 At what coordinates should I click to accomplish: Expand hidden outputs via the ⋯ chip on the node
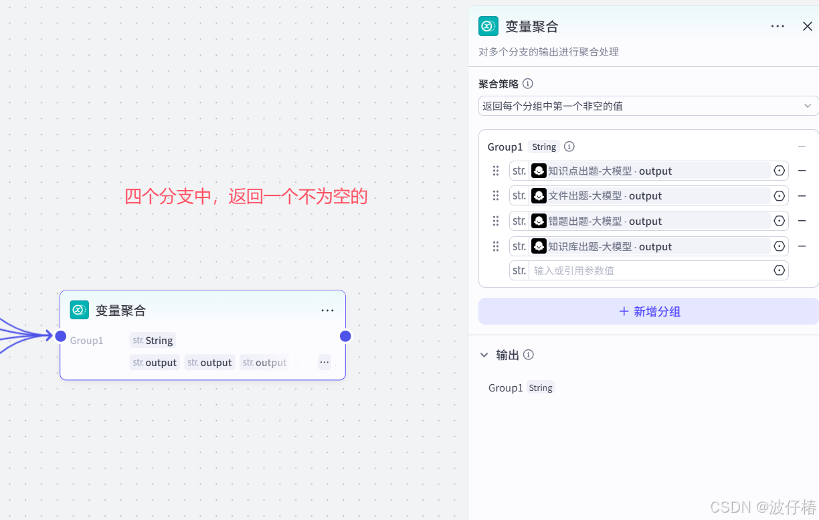click(x=325, y=362)
